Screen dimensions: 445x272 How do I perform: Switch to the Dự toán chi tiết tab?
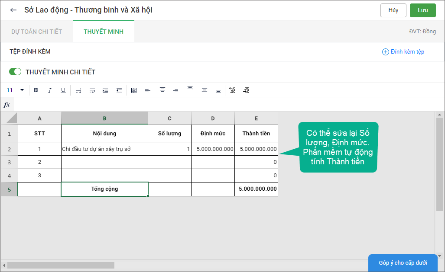[x=36, y=32]
